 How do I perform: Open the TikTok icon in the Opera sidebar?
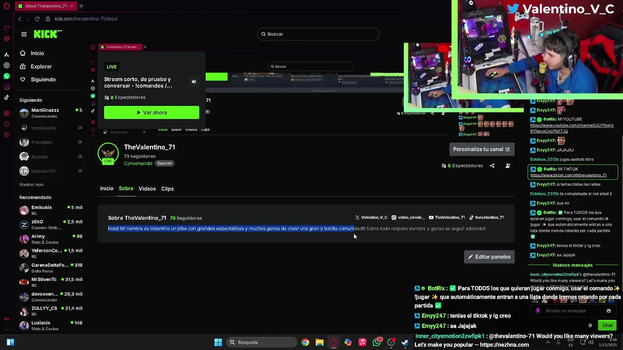6,97
